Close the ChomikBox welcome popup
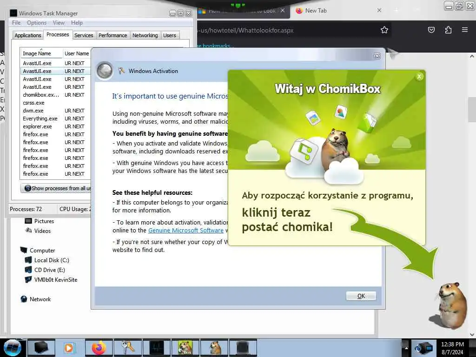Image resolution: width=476 pixels, height=357 pixels. [x=419, y=77]
